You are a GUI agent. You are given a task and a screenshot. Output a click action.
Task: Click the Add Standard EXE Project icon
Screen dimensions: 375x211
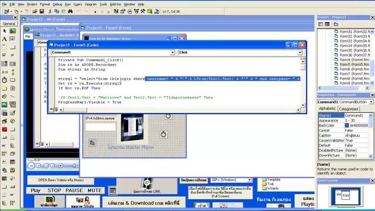pyautogui.click(x=6, y=11)
